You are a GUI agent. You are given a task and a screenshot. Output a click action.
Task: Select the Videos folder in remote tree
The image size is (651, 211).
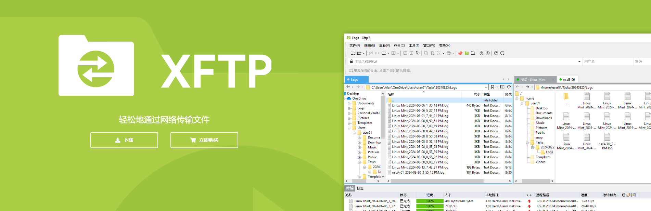point(540,162)
